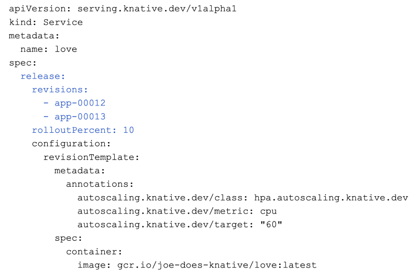Click the top-level 'metadata:' key
The height and width of the screenshot is (277, 419).
pyautogui.click(x=34, y=36)
